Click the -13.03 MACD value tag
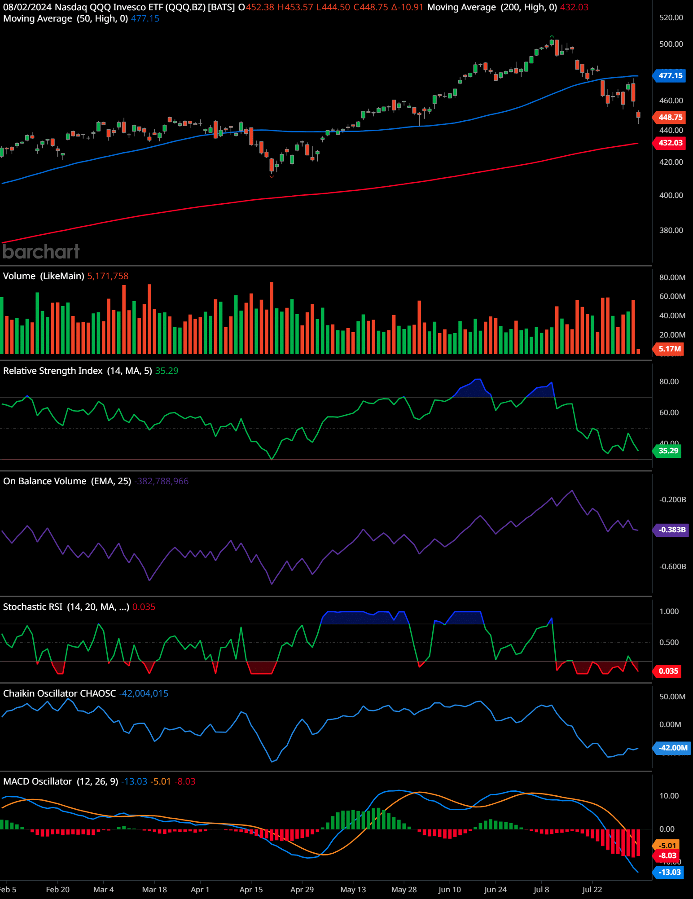This screenshot has height=899, width=693. 669,872
